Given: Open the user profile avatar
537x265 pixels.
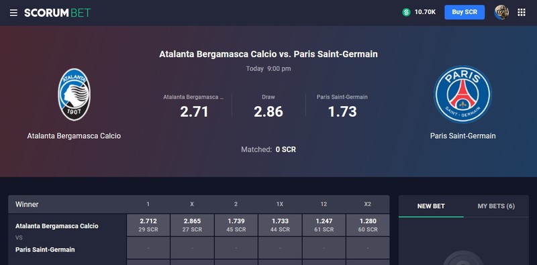Looking at the screenshot, I should pos(501,12).
